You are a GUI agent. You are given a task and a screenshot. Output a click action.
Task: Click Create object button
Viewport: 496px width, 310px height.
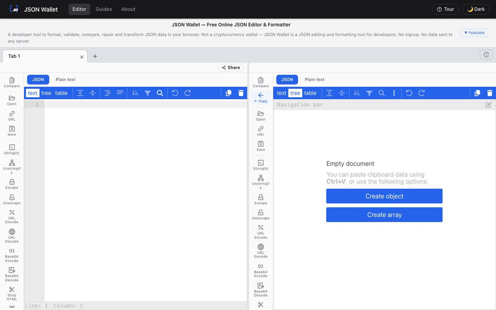[384, 196]
